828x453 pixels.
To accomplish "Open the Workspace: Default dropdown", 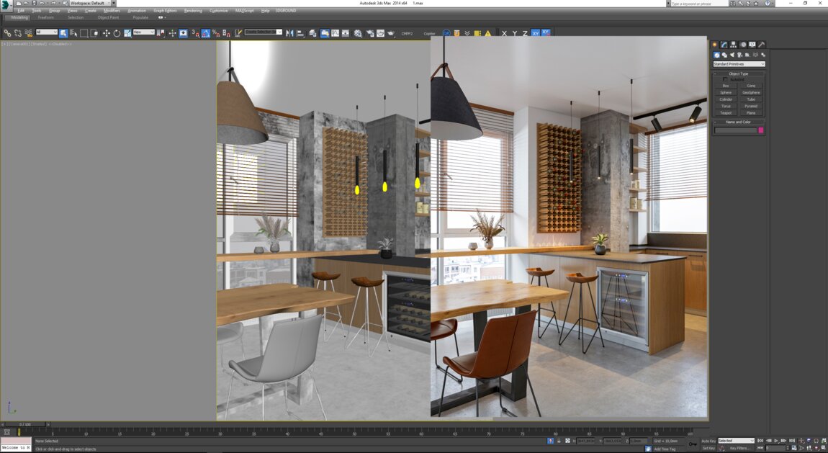I will [x=91, y=3].
